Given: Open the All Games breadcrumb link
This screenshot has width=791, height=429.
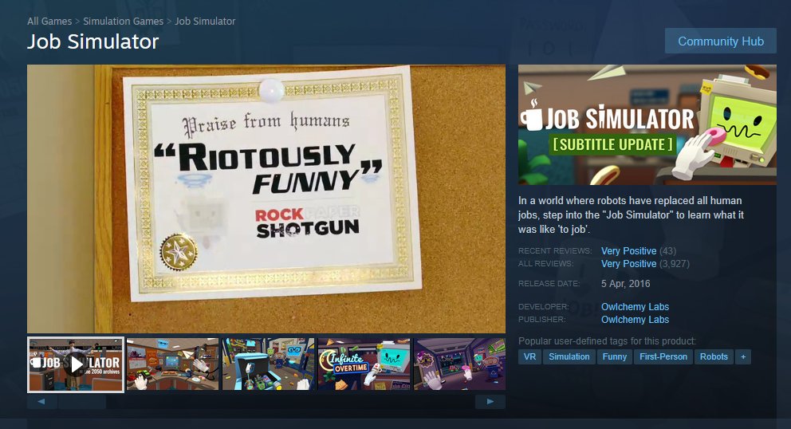Looking at the screenshot, I should coord(49,22).
